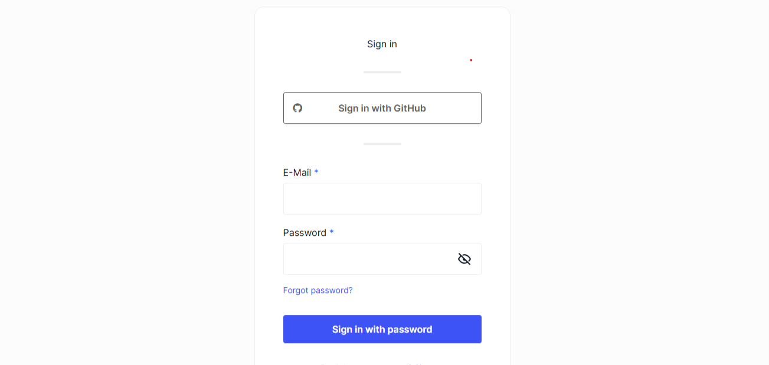
Task: Open the Forgot password page
Action: point(318,290)
